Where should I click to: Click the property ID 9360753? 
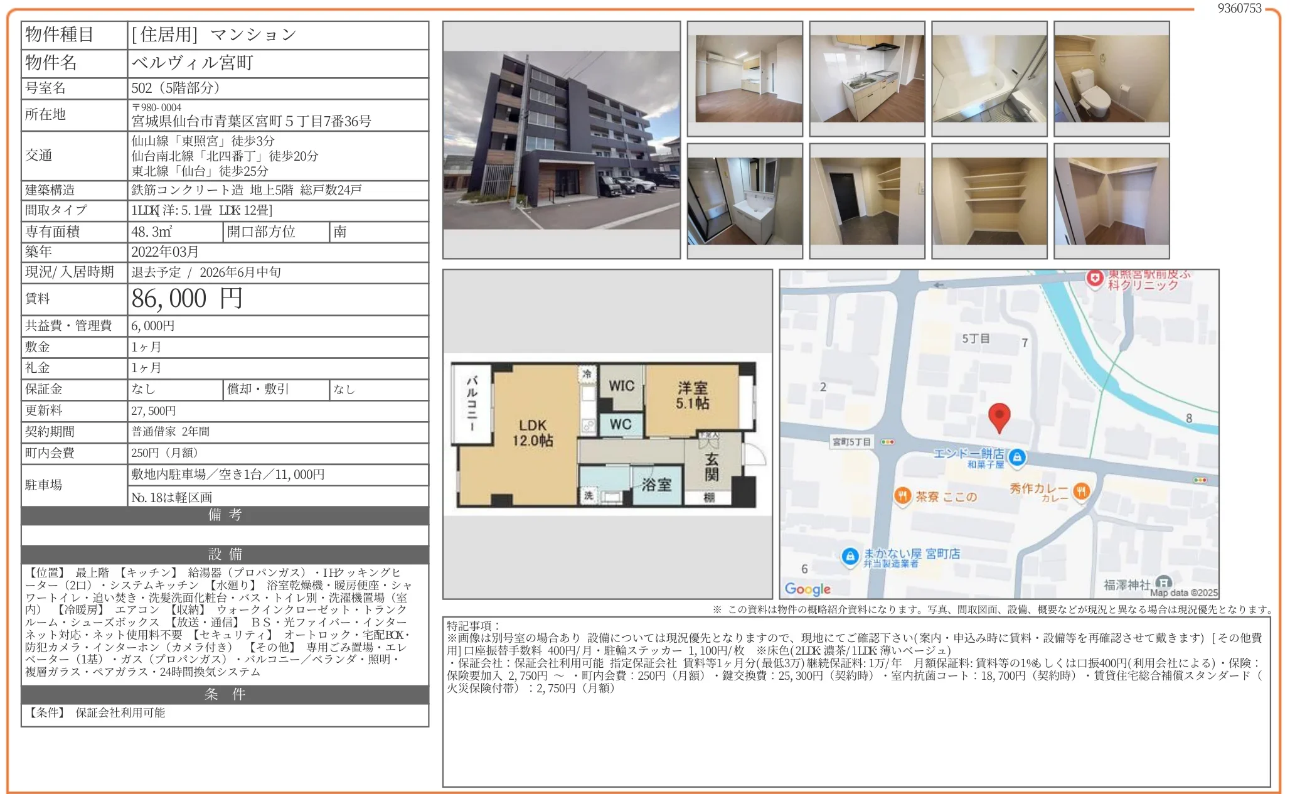[x=1239, y=8]
